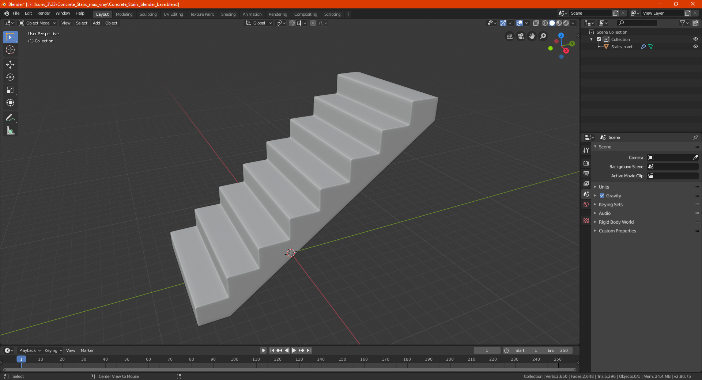The height and width of the screenshot is (380, 702).
Task: Select the Move tool
Action: point(10,65)
